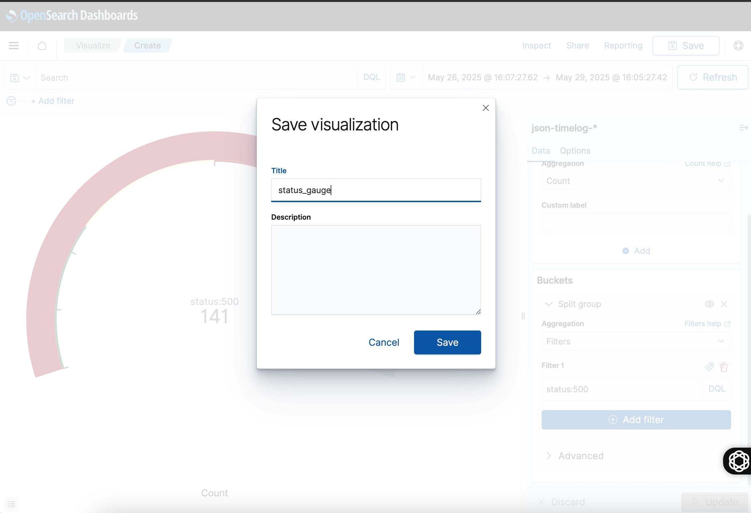Viewport: 751px width, 513px height.
Task: Open the hamburger navigation menu
Action: [14, 45]
